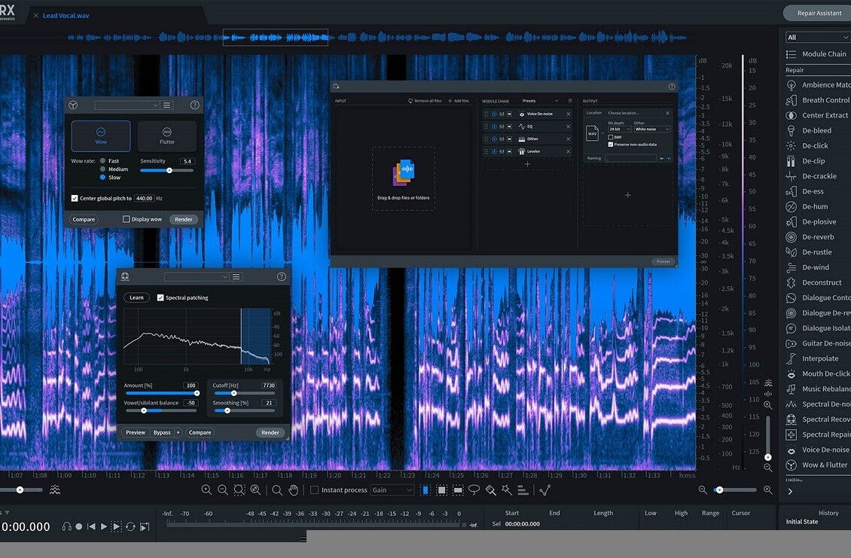This screenshot has width=851, height=558.
Task: Pick the magic wand selection tool
Action: [x=507, y=490]
